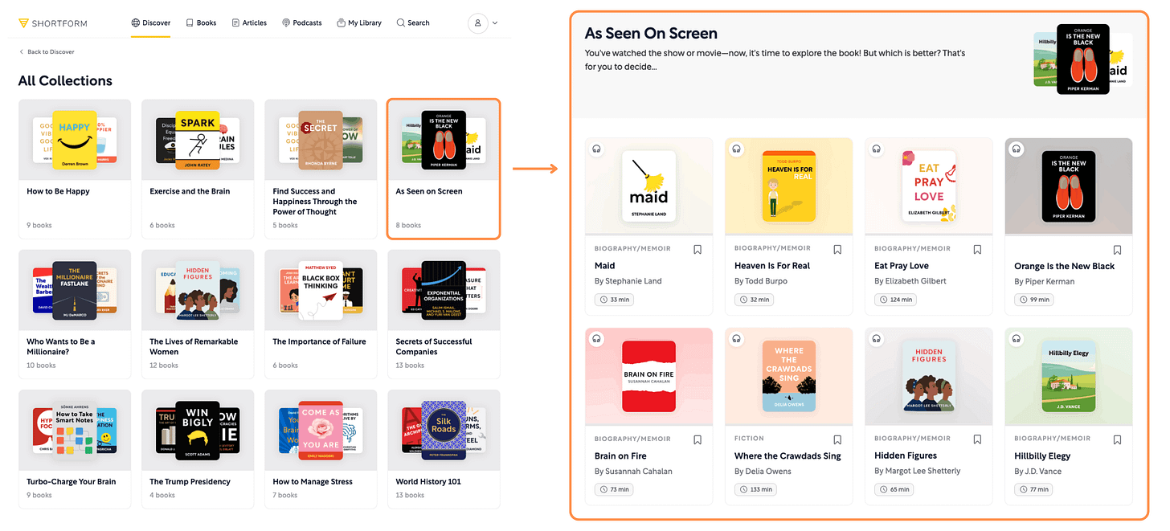Open Find Success and Happiness collection thumbnail
Screen dimensions: 1170x531
pos(321,140)
